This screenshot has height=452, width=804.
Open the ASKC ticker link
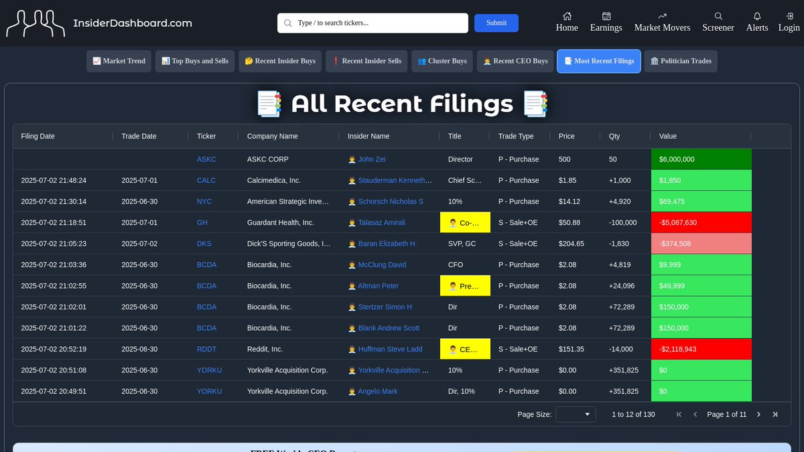click(206, 159)
